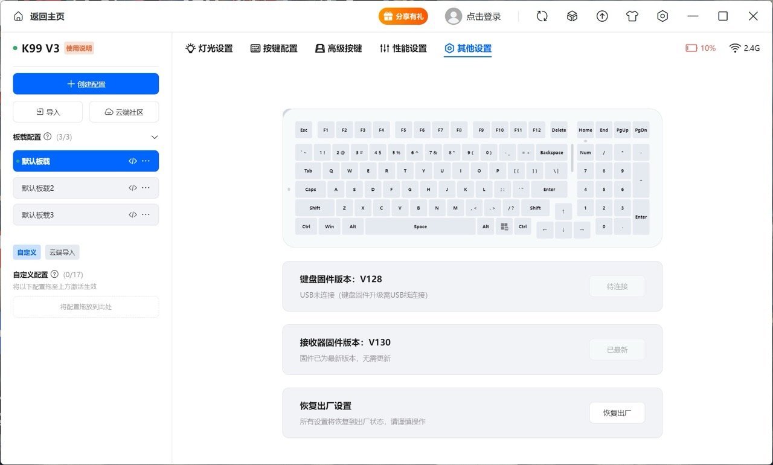Click the PgDn key on keyboard preview

641,130
